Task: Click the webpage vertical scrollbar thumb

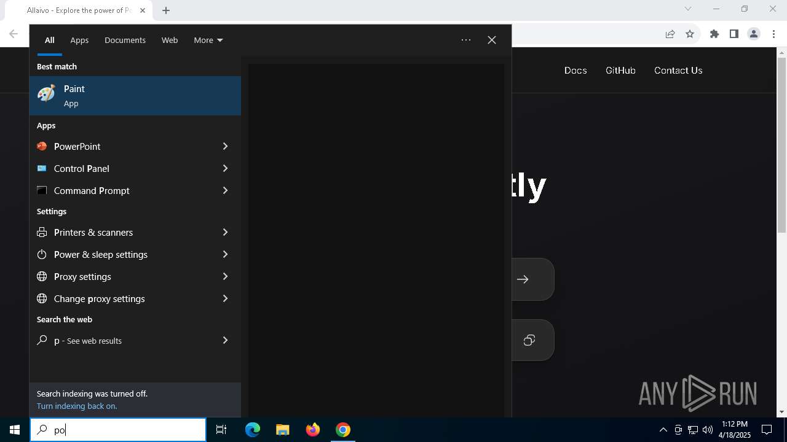Action: (x=782, y=145)
